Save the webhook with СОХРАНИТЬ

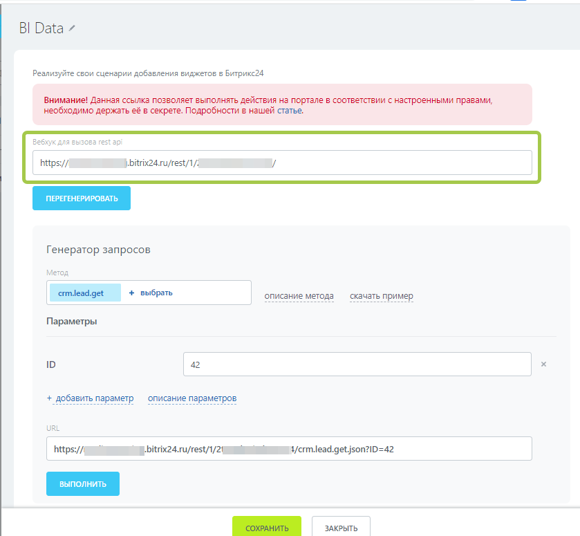point(266,528)
